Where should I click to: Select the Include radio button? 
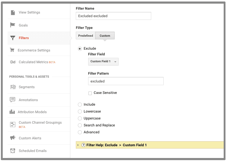click(x=80, y=104)
